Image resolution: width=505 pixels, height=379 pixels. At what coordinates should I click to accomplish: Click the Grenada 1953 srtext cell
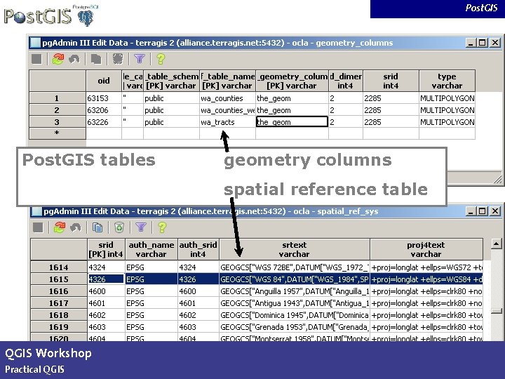(x=295, y=327)
